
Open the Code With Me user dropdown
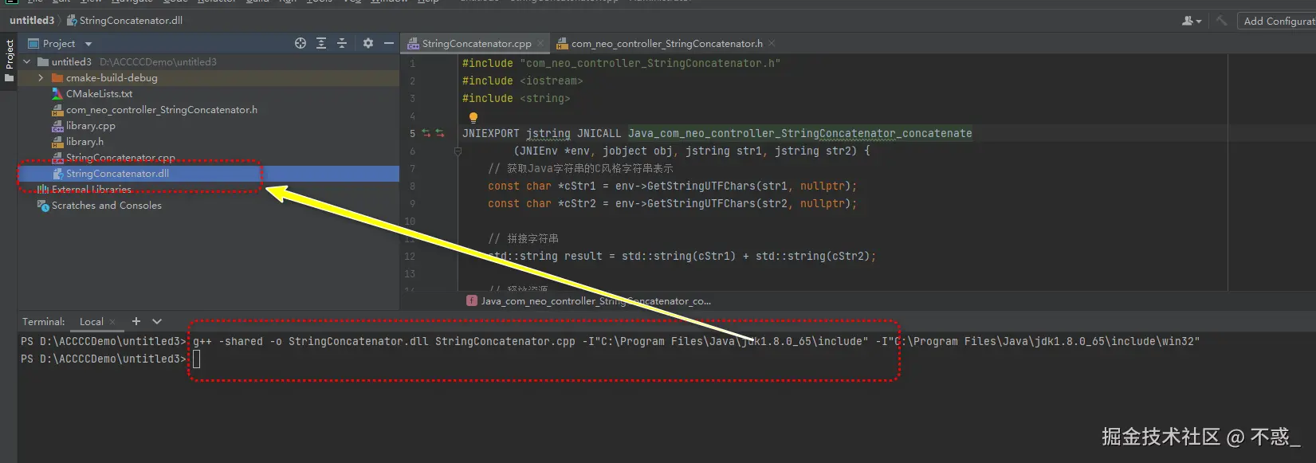coord(1192,21)
